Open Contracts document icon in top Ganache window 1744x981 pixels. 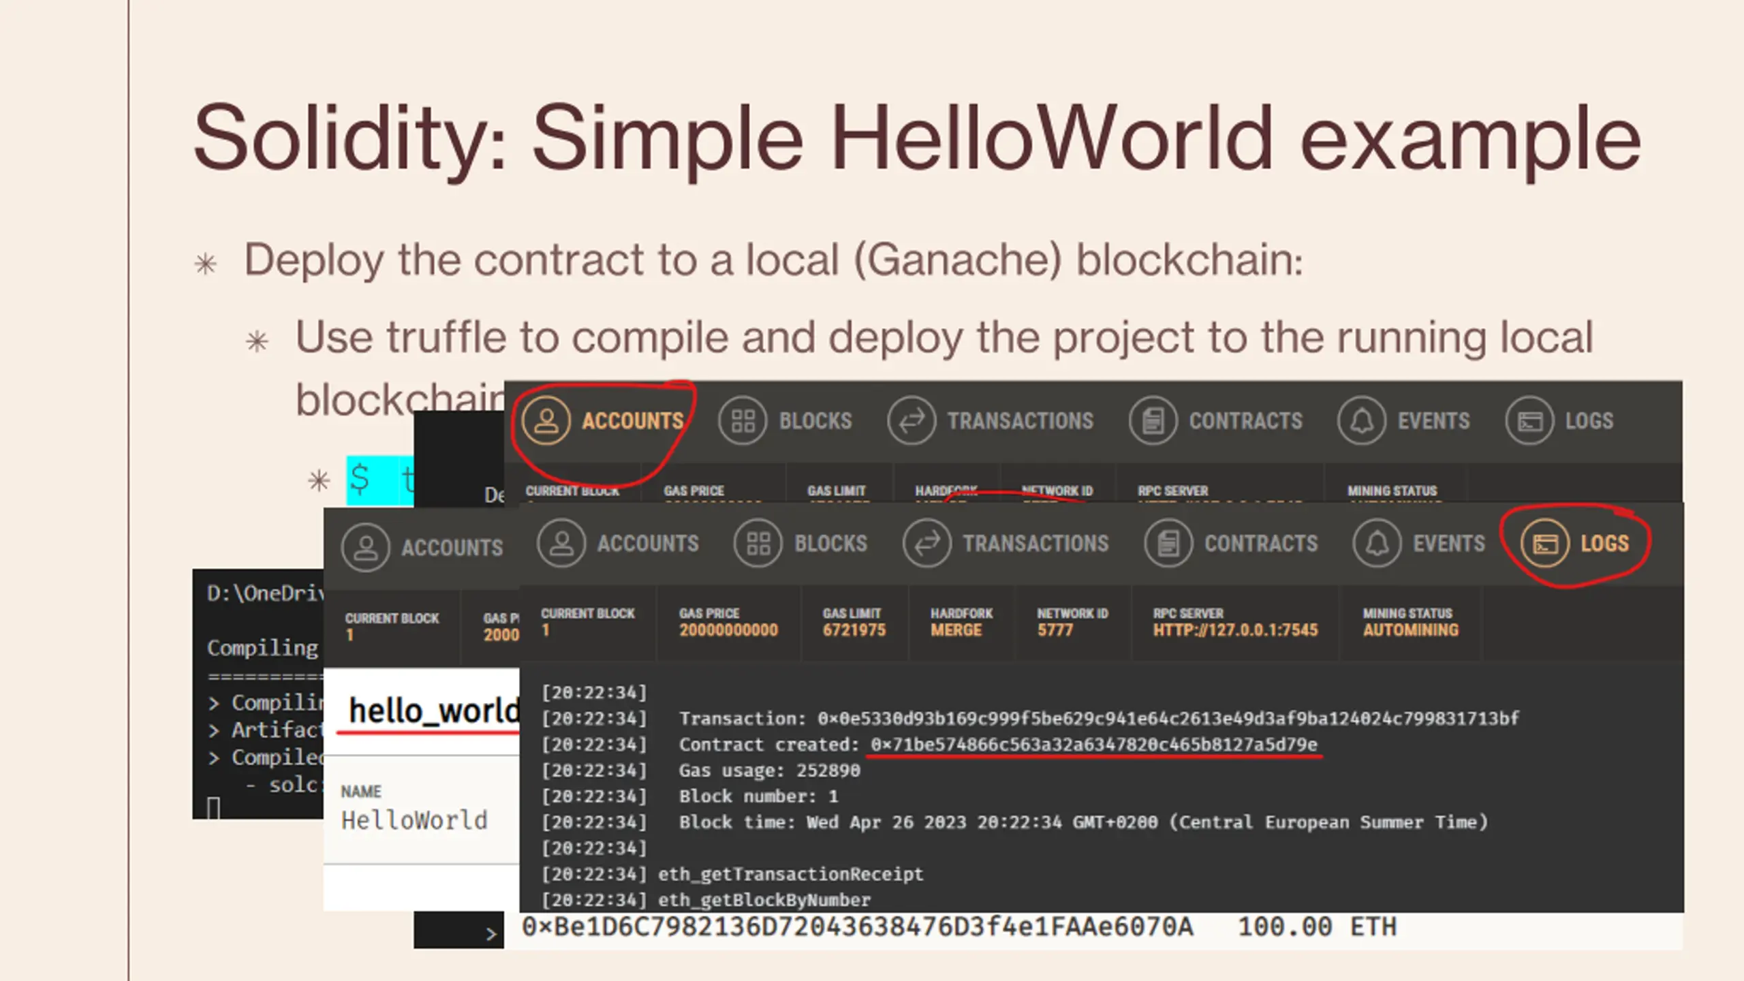point(1153,420)
